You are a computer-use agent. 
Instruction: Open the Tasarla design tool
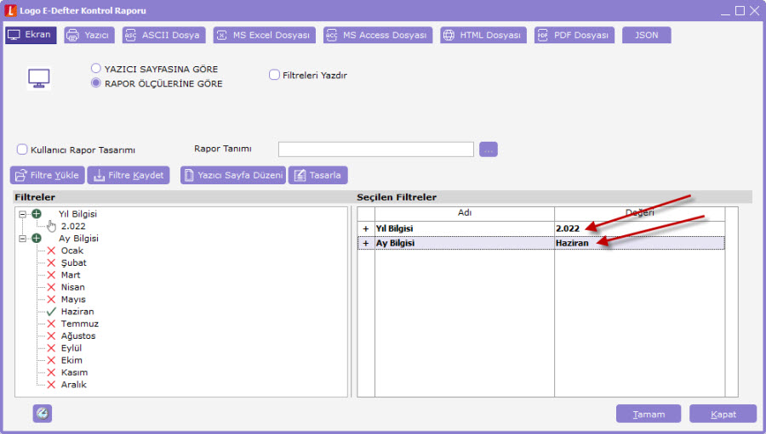317,175
